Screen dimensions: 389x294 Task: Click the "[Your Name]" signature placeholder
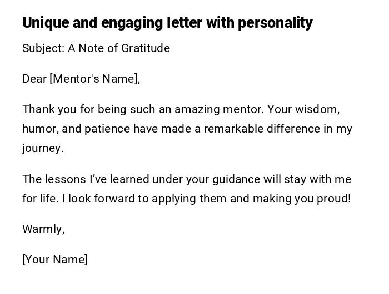54,260
